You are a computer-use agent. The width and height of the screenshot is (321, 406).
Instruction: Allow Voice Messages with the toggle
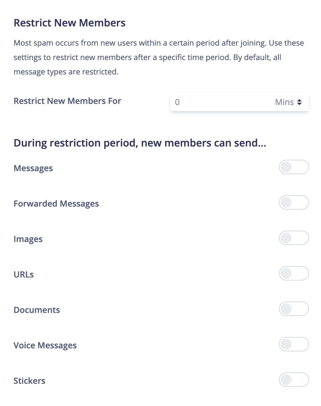coord(294,344)
